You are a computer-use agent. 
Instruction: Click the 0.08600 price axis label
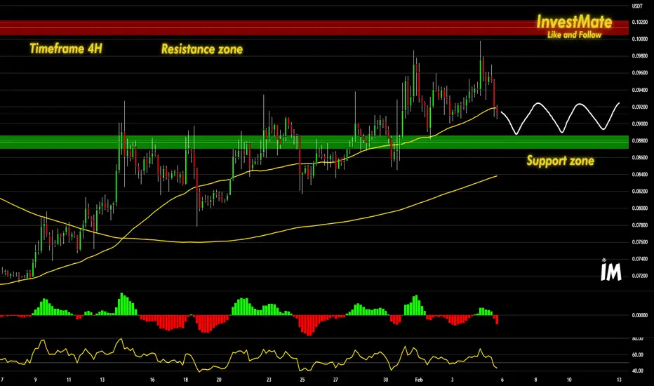(639, 158)
